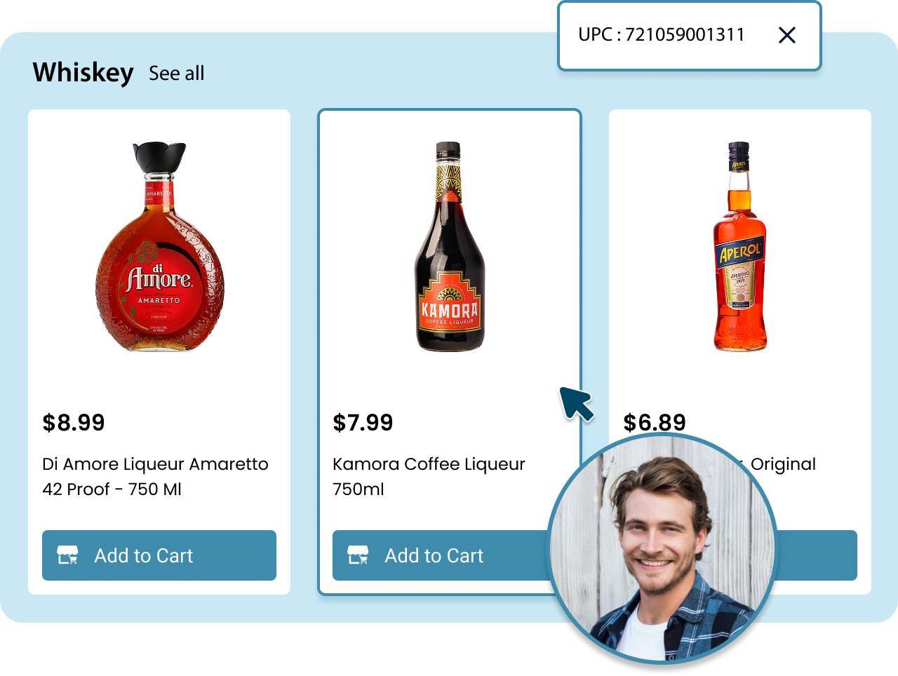Select the Di Amore Amaretto bottle image
This screenshot has height=676, width=898.
click(160, 246)
